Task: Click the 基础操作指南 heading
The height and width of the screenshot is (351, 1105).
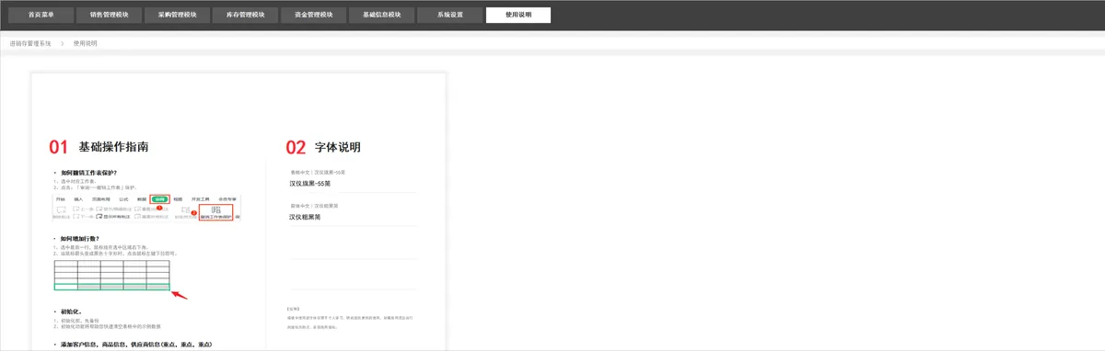Action: click(x=113, y=147)
